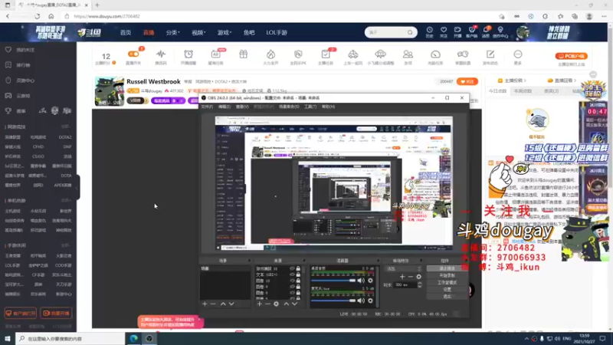Open the 直播 live nav item
The width and height of the screenshot is (613, 345).
[x=149, y=32]
